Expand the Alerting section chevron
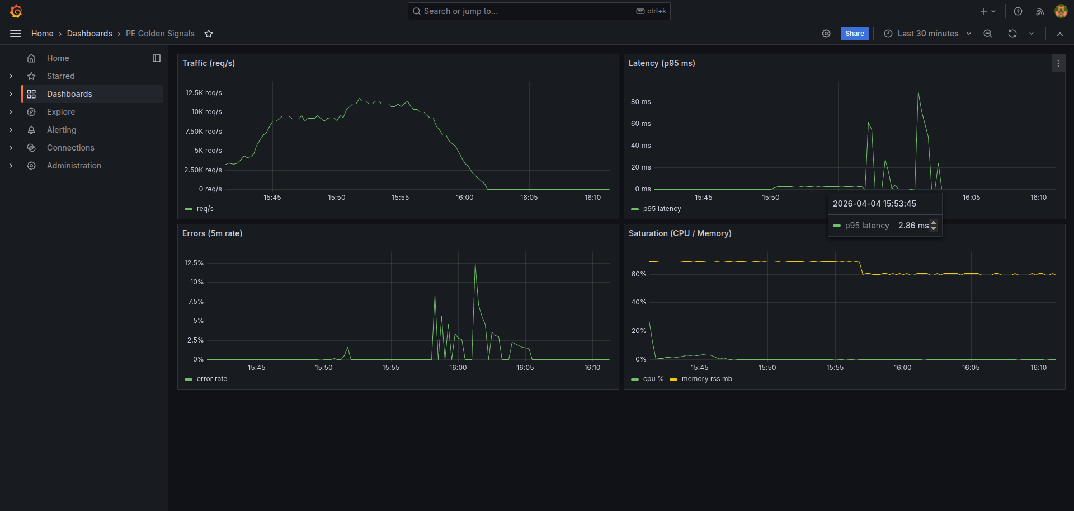Image resolution: width=1074 pixels, height=511 pixels. click(x=11, y=130)
